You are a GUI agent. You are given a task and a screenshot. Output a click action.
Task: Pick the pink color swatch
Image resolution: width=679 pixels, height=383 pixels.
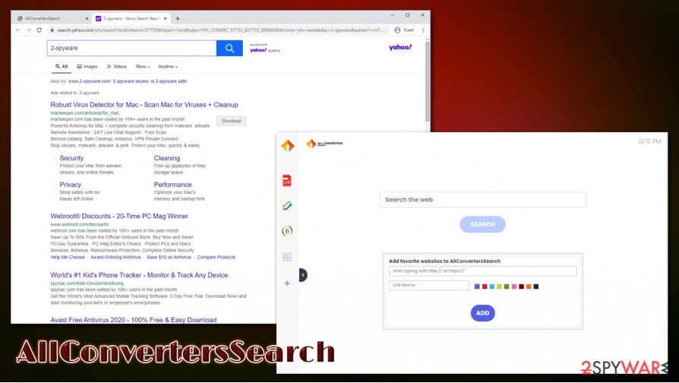tap(514, 286)
